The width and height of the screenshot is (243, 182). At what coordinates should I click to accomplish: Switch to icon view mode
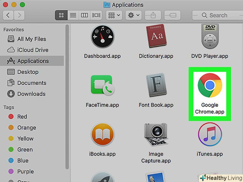(x=61, y=15)
